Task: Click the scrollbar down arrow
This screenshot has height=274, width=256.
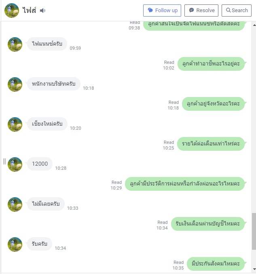Action: [254, 269]
